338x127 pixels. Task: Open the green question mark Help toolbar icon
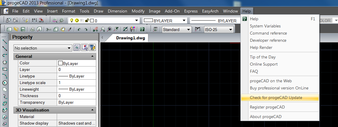142,29
